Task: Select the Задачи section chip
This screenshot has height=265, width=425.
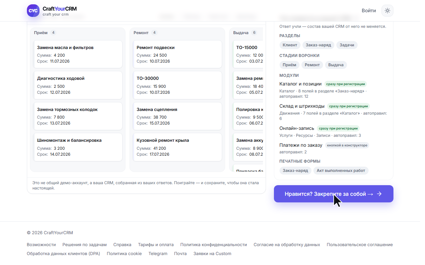Action: [x=347, y=45]
